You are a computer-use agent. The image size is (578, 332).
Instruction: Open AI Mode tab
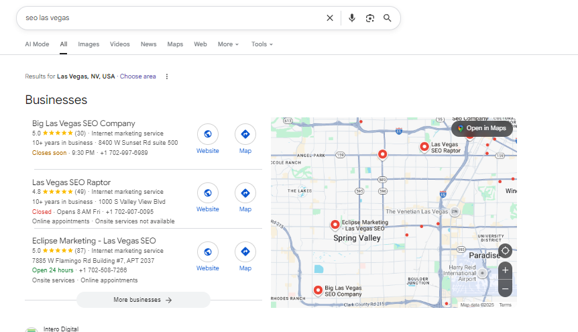click(x=37, y=44)
